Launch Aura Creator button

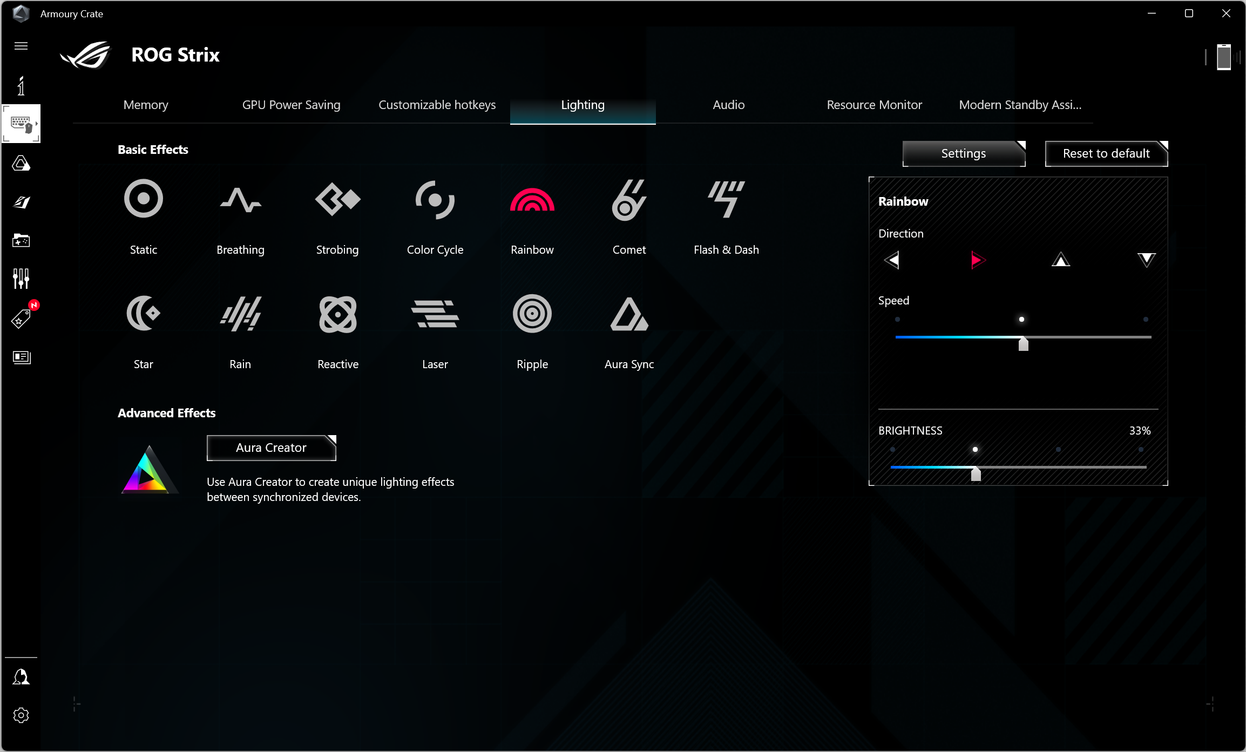[271, 448]
